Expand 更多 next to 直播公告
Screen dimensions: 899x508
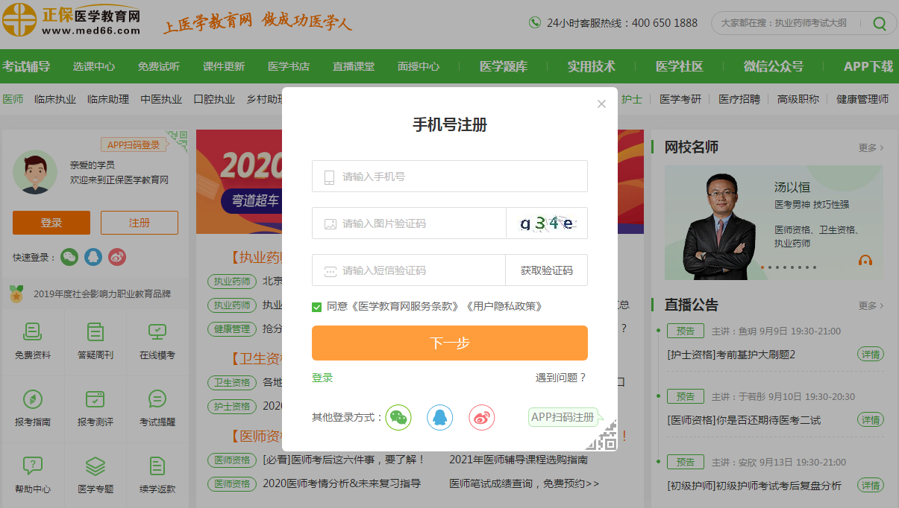click(x=870, y=305)
